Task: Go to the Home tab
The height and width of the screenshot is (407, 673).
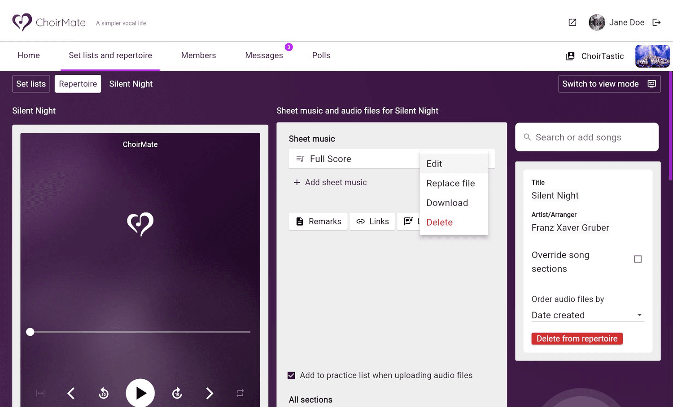Action: pyautogui.click(x=29, y=56)
